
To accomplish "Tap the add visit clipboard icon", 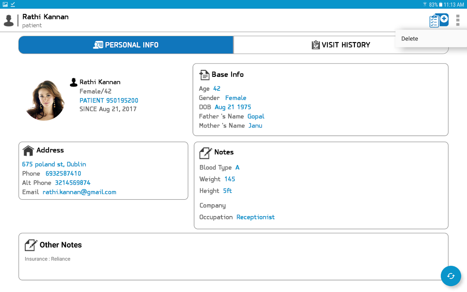I will click(x=439, y=20).
